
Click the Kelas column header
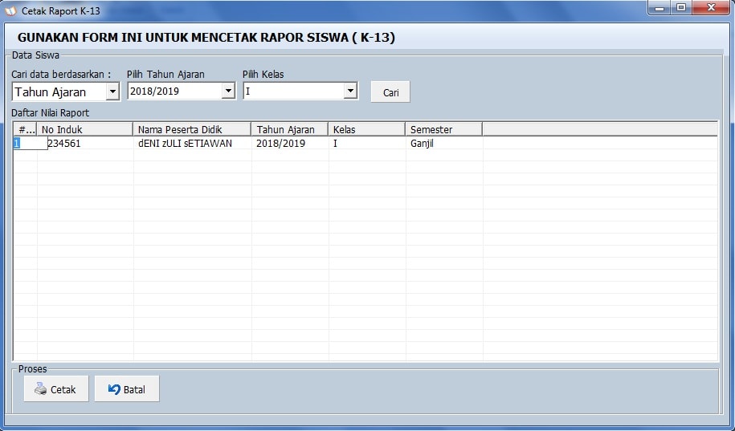tap(366, 129)
